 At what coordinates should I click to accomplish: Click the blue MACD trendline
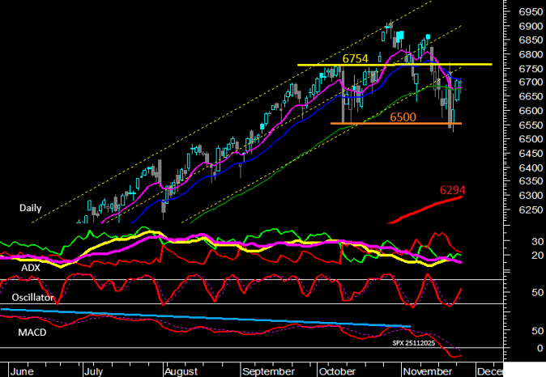click(203, 318)
